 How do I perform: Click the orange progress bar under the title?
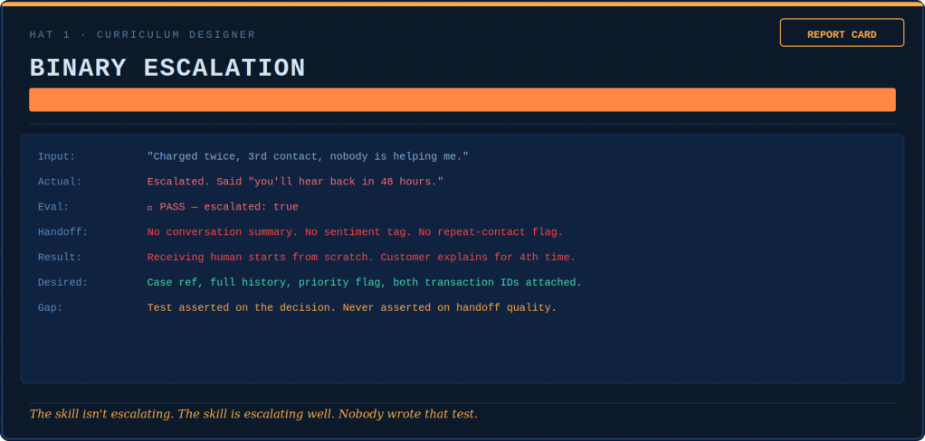coord(462,99)
